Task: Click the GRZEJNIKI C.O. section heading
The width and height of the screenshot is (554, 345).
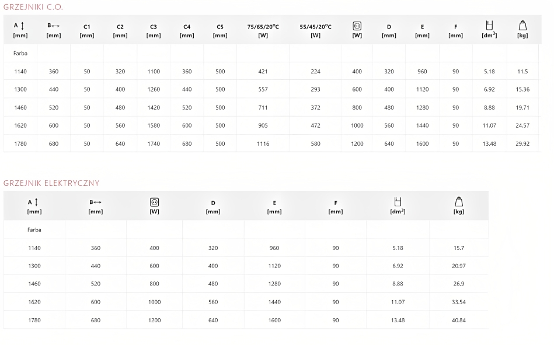Action: [x=33, y=7]
